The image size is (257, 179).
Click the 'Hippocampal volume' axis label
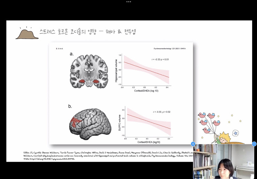(x=116, y=71)
